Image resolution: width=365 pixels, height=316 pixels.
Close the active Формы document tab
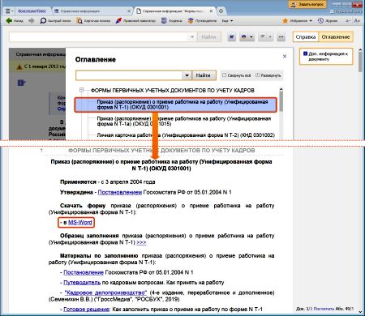[211, 11]
